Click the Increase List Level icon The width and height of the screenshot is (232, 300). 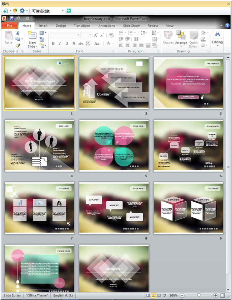coord(127,39)
